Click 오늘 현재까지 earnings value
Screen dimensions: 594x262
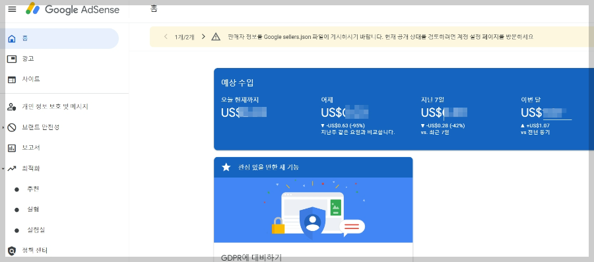[244, 112]
